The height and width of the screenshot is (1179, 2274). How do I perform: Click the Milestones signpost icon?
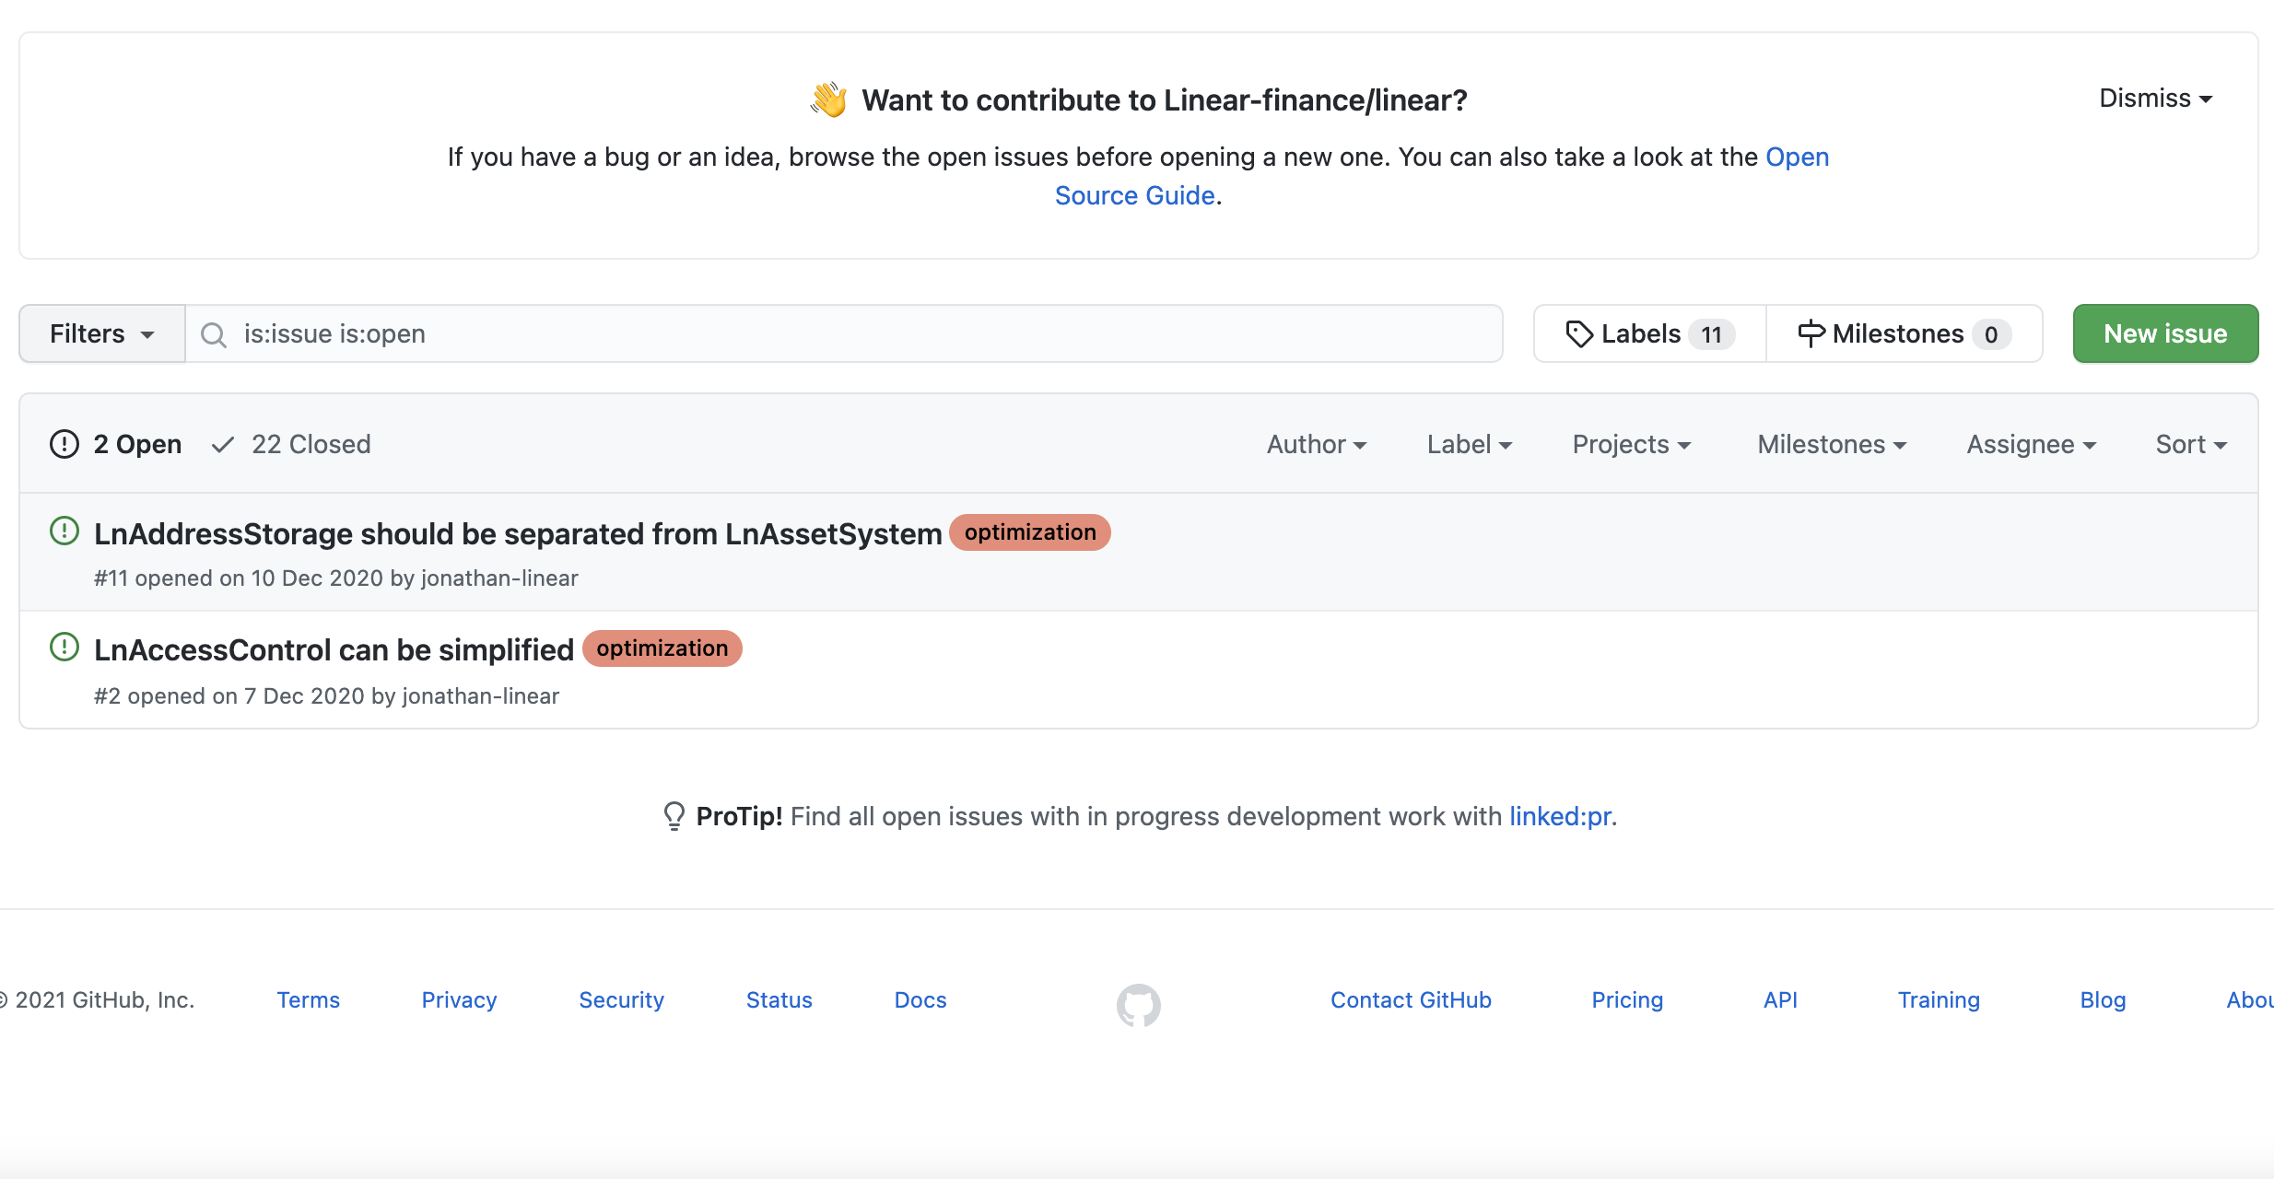pos(1811,334)
